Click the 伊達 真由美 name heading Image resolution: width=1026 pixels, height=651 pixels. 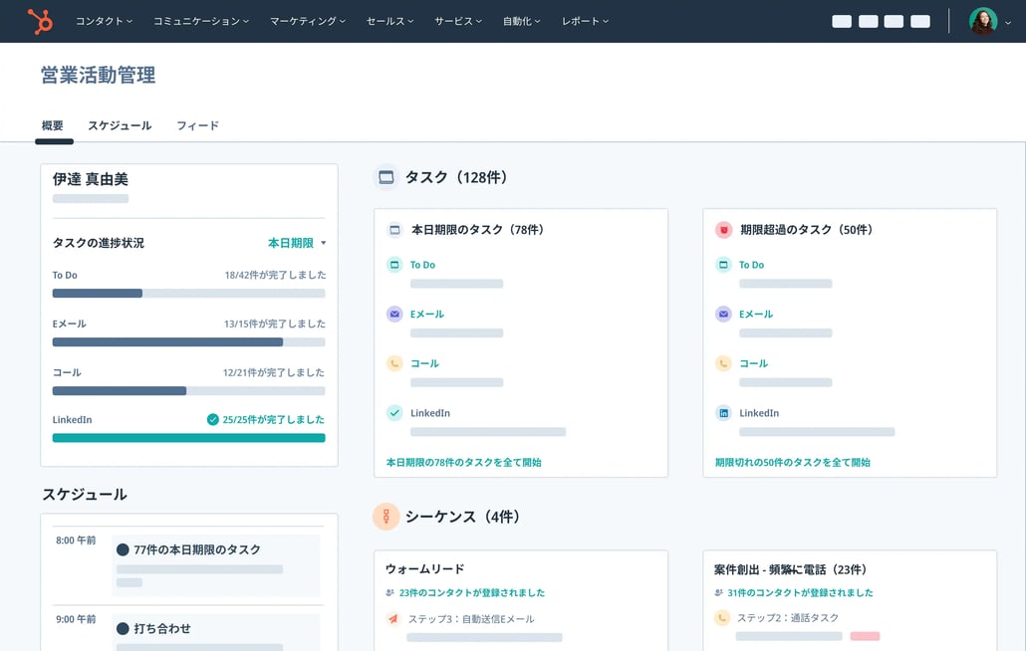91,179
